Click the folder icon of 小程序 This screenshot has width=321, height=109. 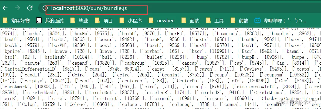(x=122, y=21)
